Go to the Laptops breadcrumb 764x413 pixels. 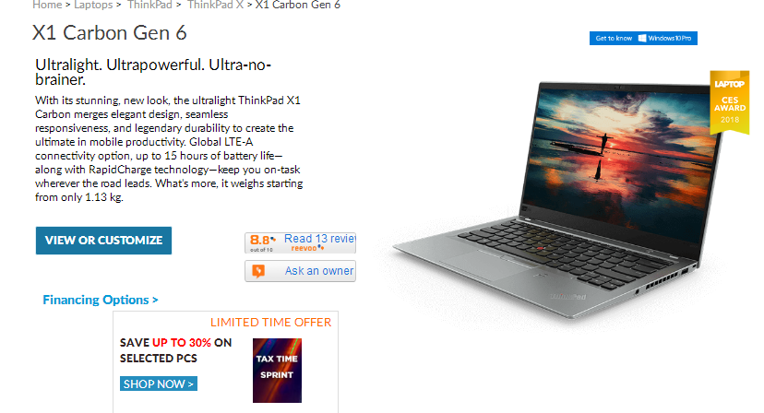(93, 5)
